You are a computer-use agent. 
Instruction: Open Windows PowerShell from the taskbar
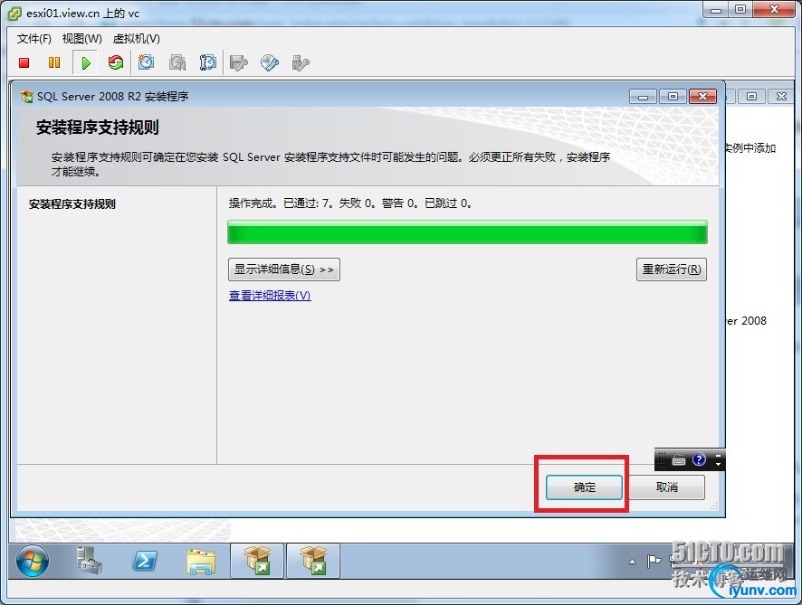pos(145,561)
